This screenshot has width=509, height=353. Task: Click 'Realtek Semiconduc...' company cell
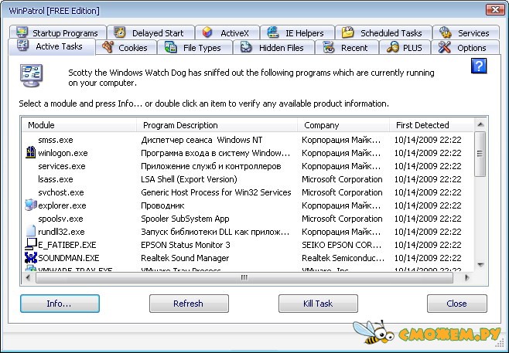pyautogui.click(x=343, y=258)
